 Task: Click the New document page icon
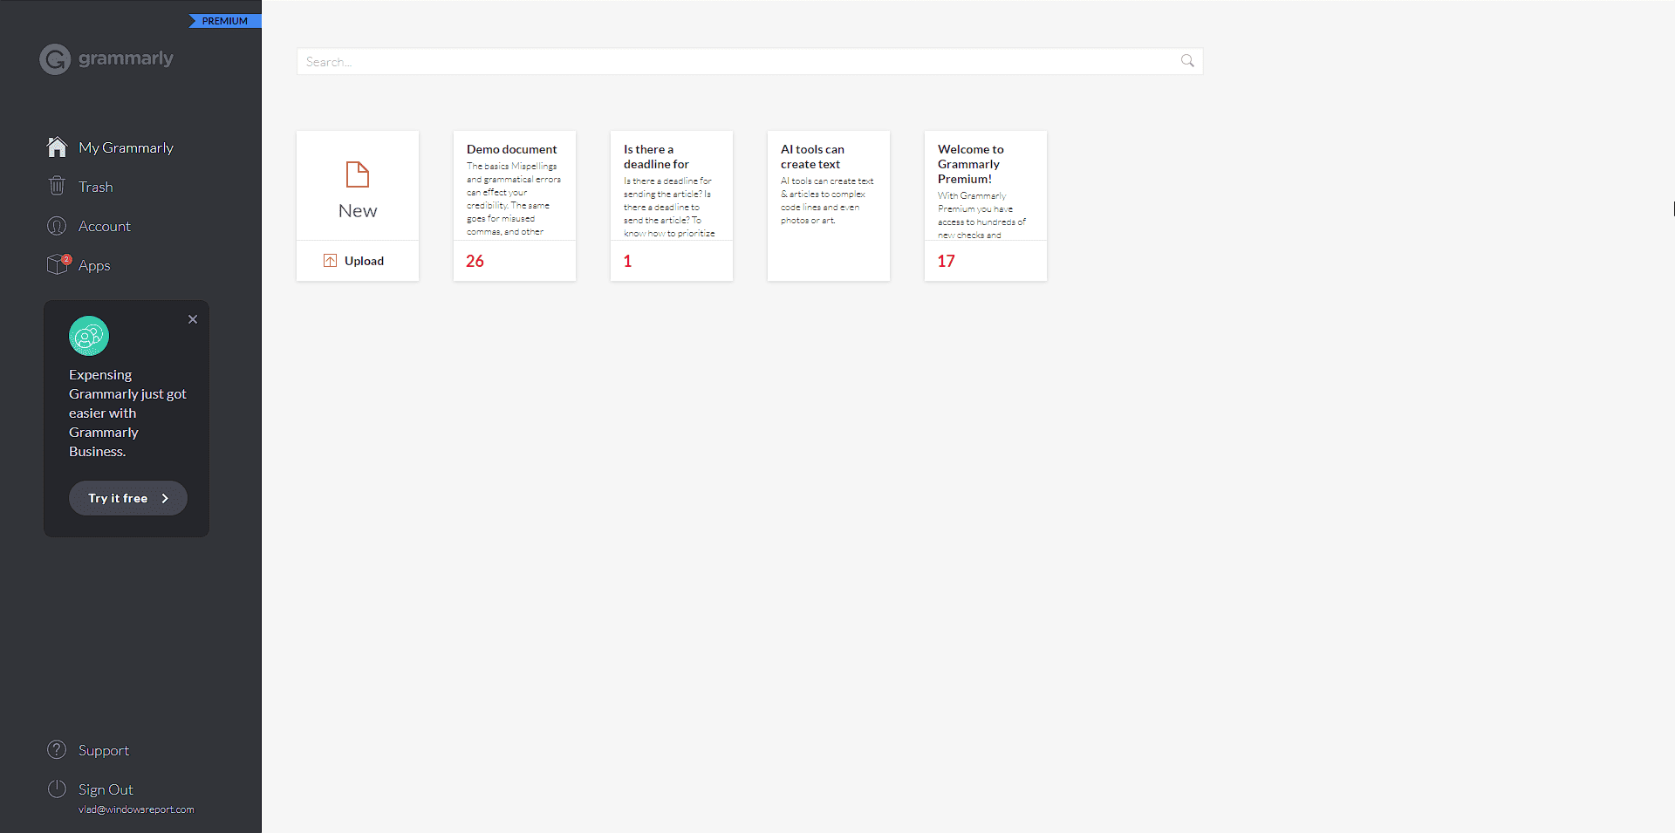[358, 174]
